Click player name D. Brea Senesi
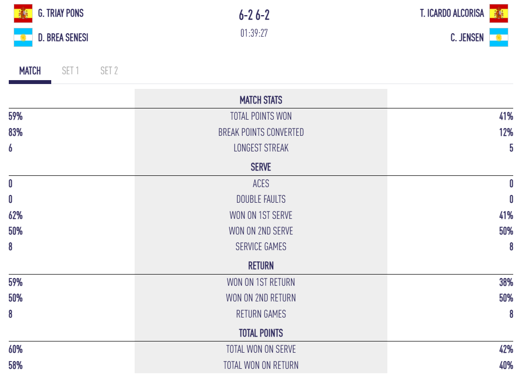 63,38
